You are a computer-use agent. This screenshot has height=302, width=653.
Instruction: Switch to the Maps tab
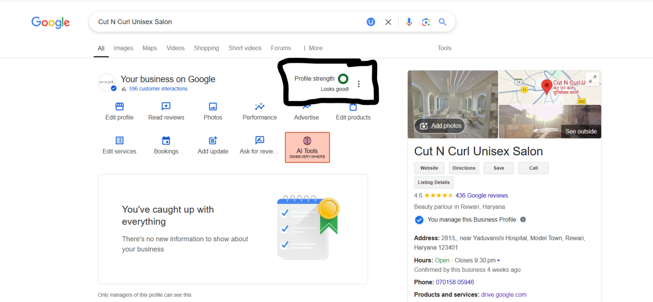pyautogui.click(x=150, y=48)
